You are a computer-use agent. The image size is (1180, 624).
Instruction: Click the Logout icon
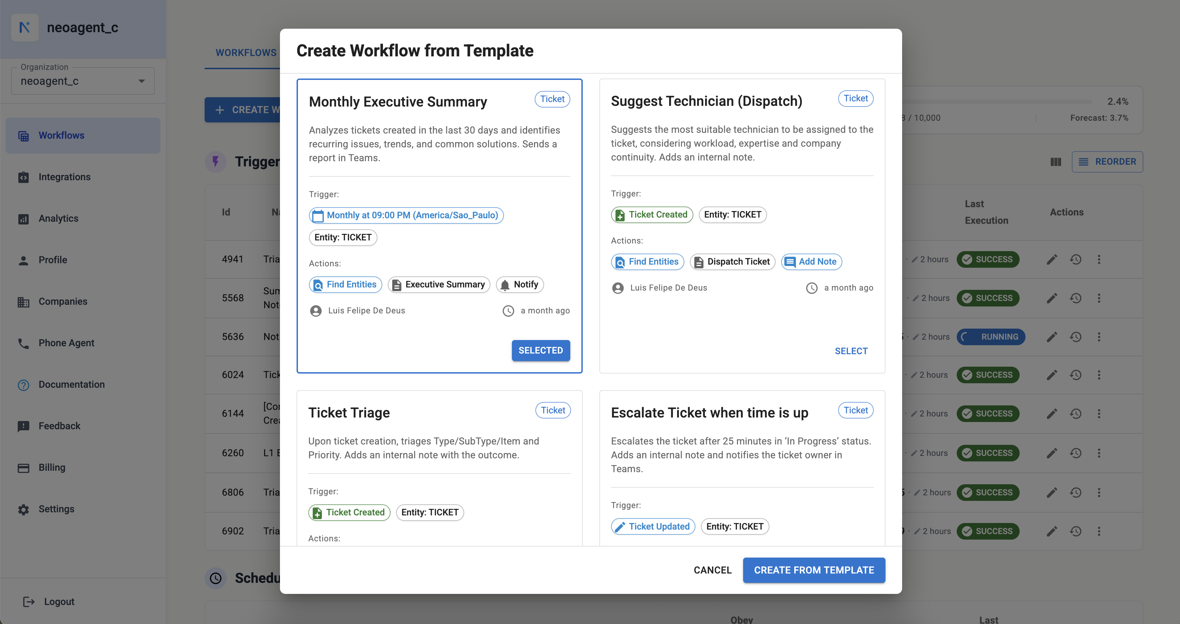29,602
